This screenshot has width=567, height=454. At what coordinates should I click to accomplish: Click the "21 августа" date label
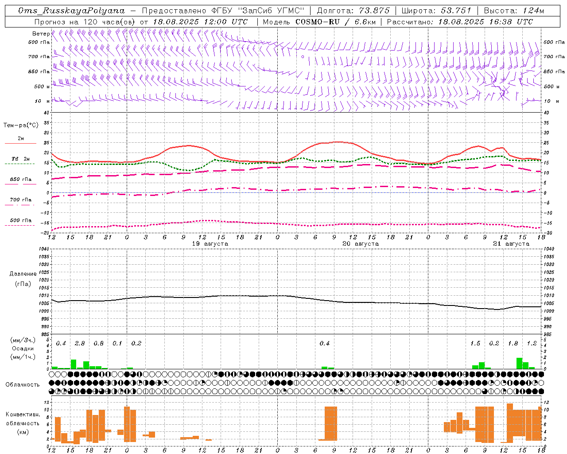pos(511,244)
